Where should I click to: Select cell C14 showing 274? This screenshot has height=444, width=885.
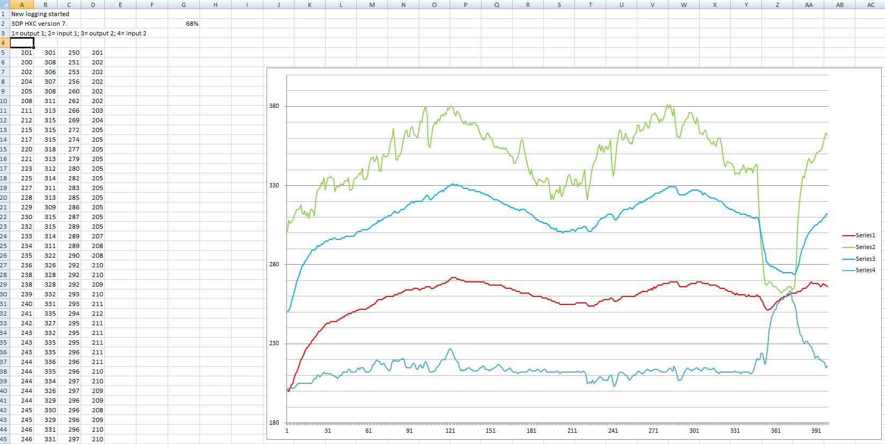(70, 140)
